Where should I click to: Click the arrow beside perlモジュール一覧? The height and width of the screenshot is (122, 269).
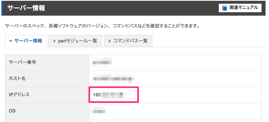[x=54, y=41]
